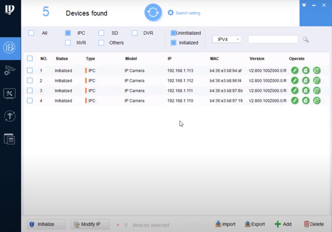This screenshot has height=232, width=332.
Task: Expand the IPV4 dropdown
Action: pos(226,40)
